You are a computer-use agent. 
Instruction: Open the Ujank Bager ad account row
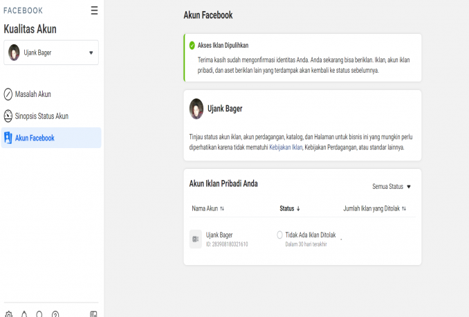pyautogui.click(x=219, y=235)
